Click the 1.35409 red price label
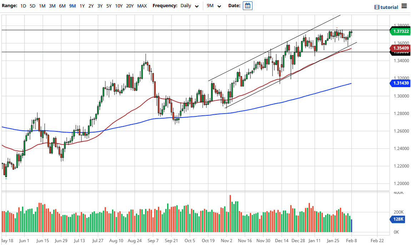Viewport: 411px width, 245px height. coord(401,48)
